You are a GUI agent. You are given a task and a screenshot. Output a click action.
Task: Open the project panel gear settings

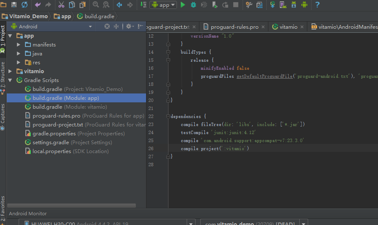[130, 27]
